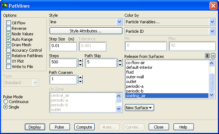Image resolution: width=219 pixels, height=134 pixels.
Task: Select periodic-a in Release from Surfaces list
Action: point(167,86)
